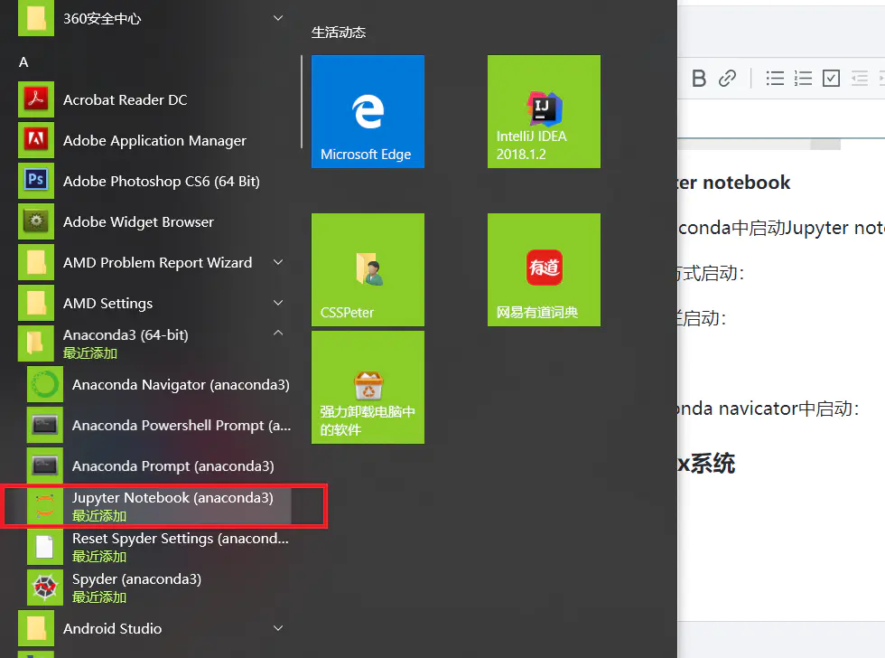Viewport: 885px width, 658px height.
Task: Click AMD Problem Report Wizard folder icon
Action: point(36,262)
